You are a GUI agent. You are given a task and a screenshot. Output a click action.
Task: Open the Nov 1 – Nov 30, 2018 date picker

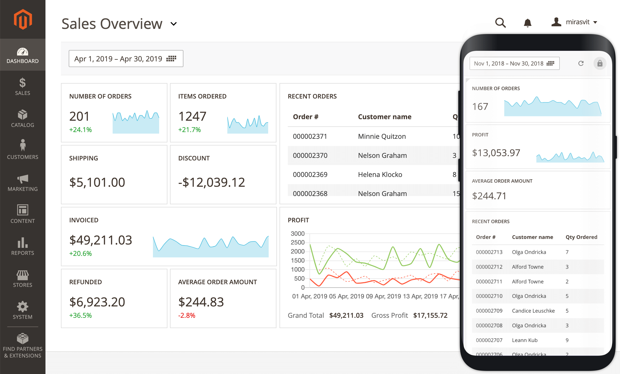point(514,63)
